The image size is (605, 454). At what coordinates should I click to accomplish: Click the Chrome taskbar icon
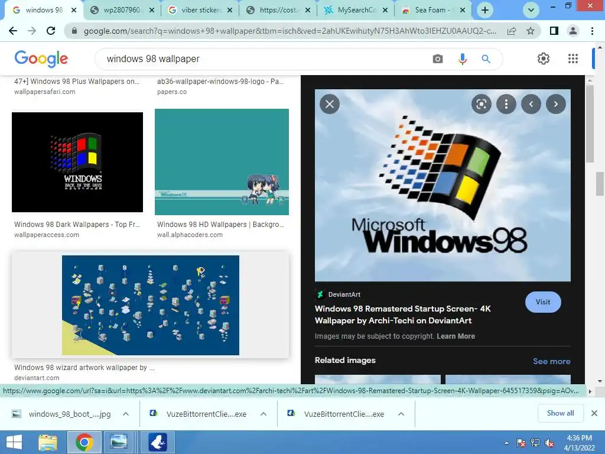click(x=84, y=442)
